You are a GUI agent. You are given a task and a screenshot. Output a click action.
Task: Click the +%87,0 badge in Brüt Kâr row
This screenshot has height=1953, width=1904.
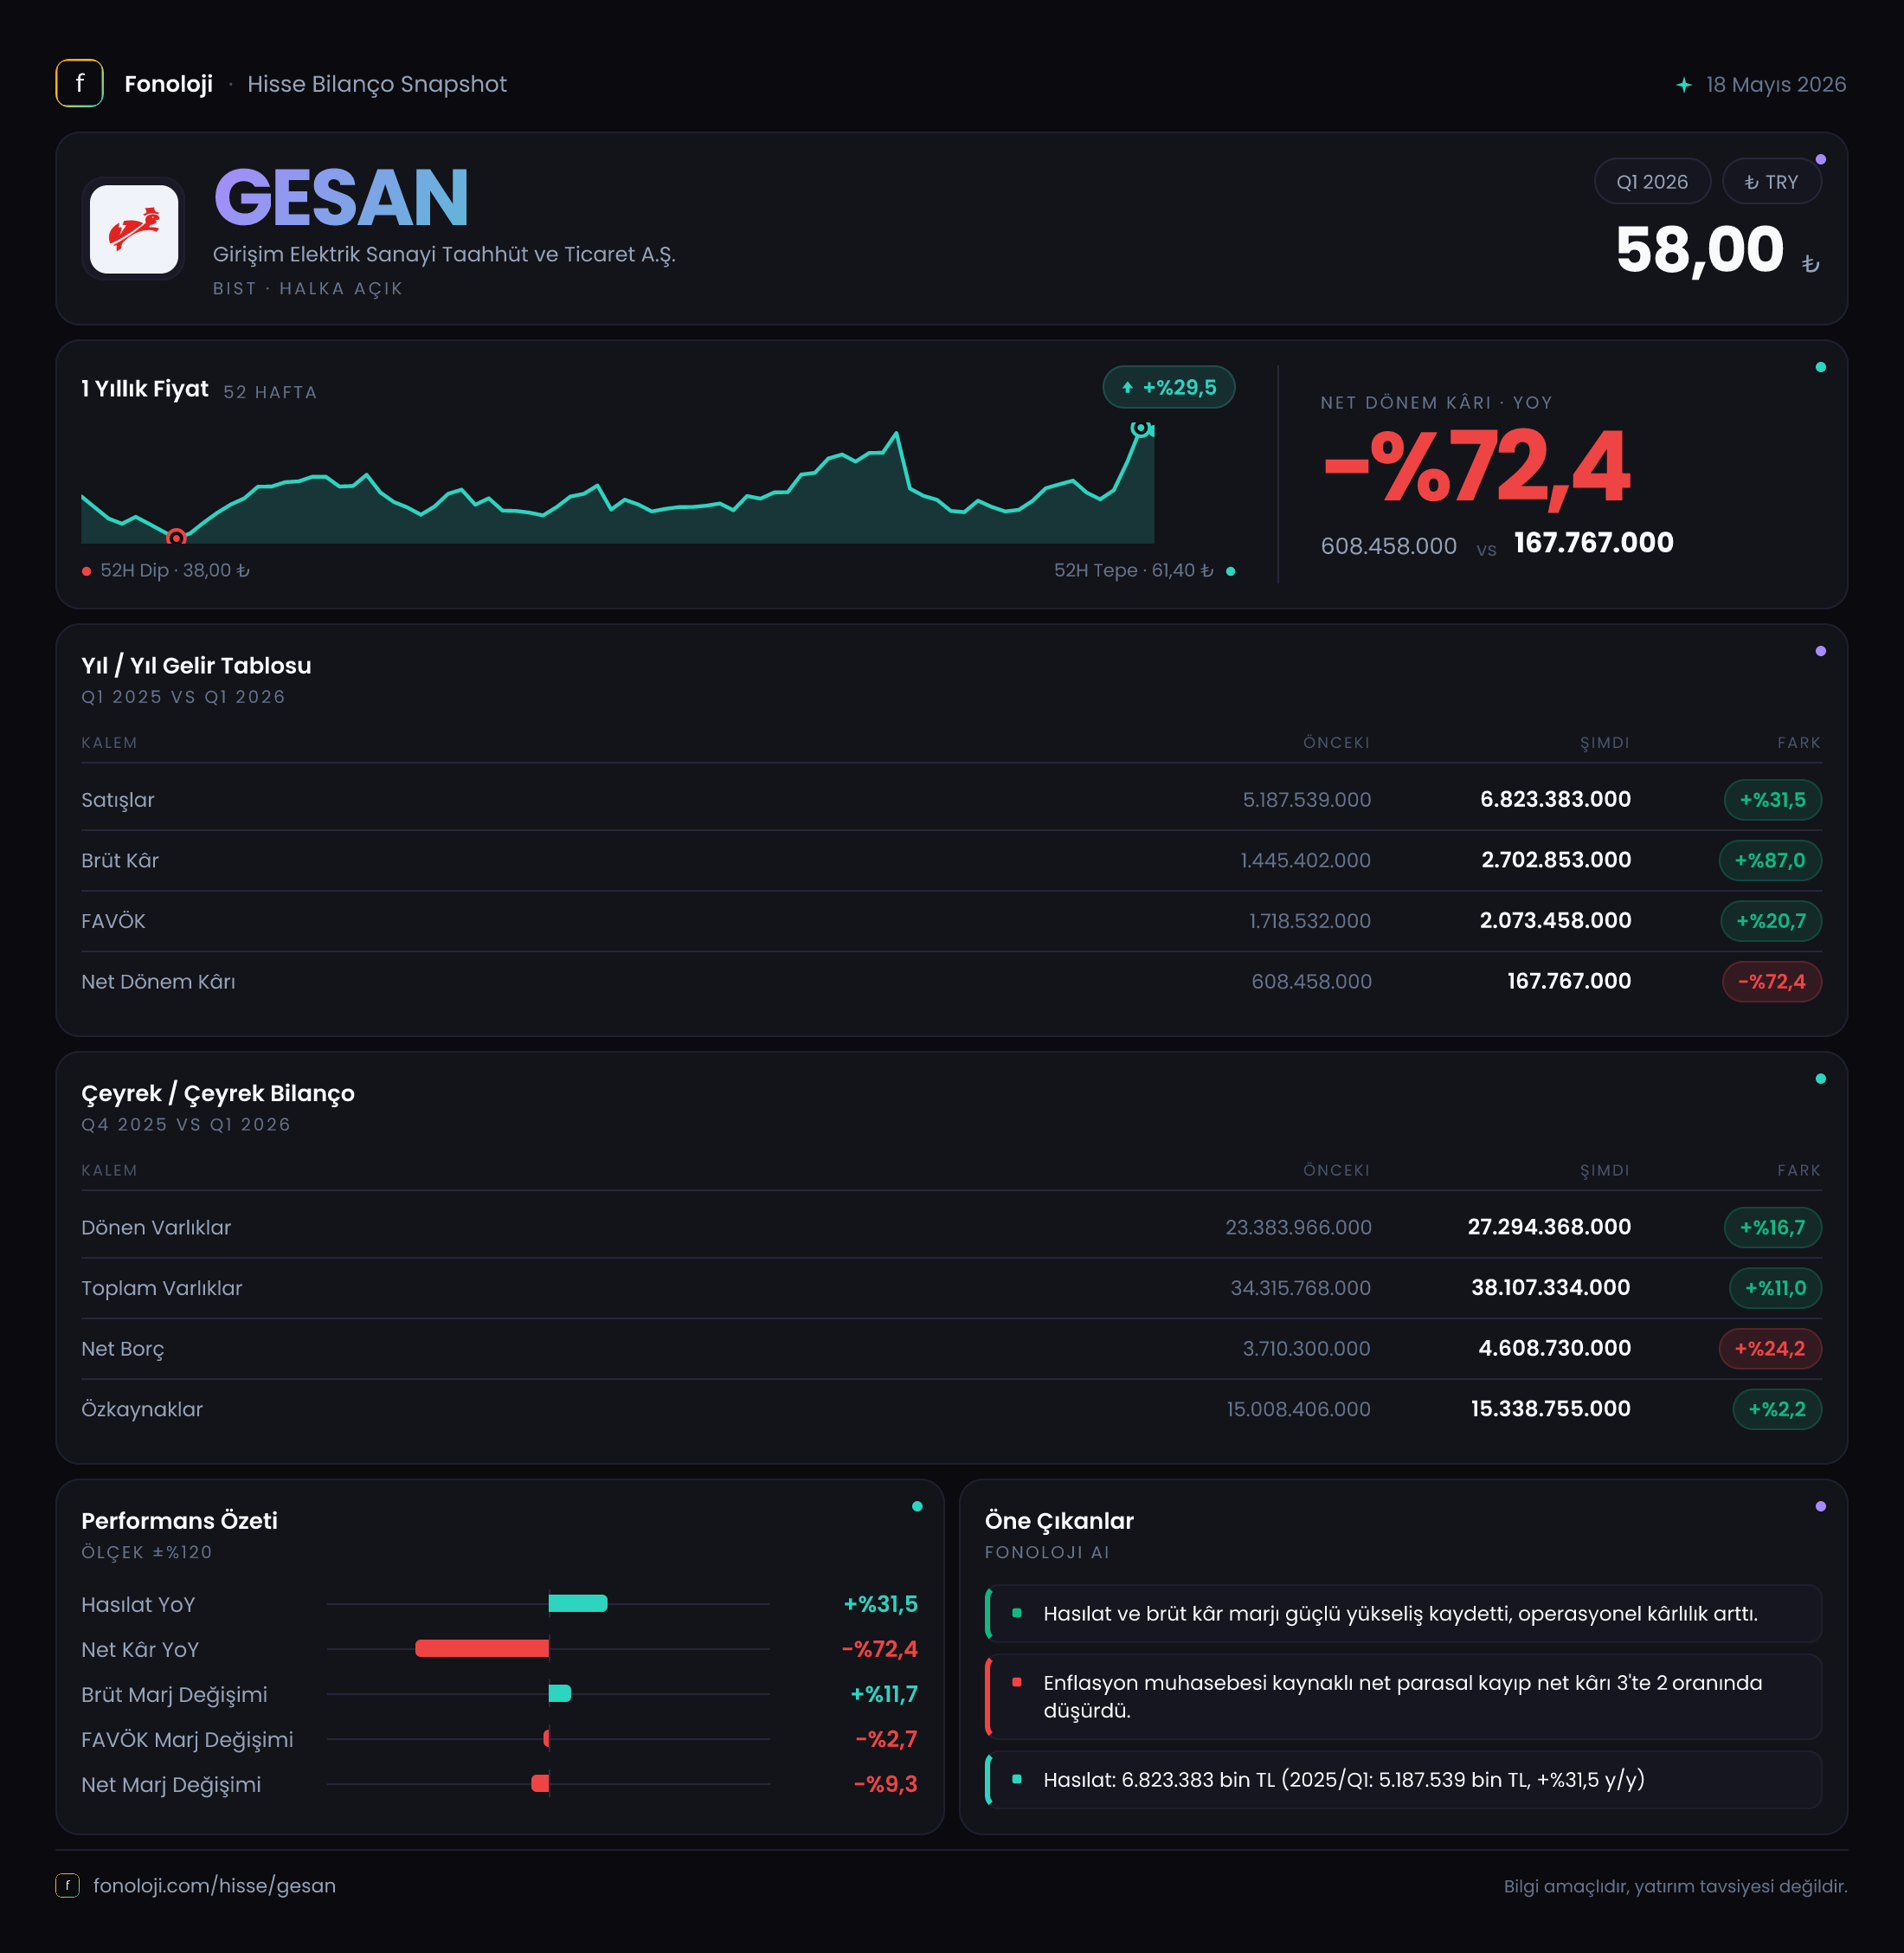tap(1770, 860)
